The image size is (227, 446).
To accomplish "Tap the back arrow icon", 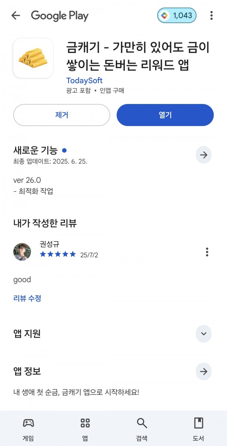I will click(16, 16).
